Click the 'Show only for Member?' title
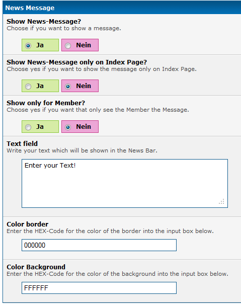 [46, 103]
